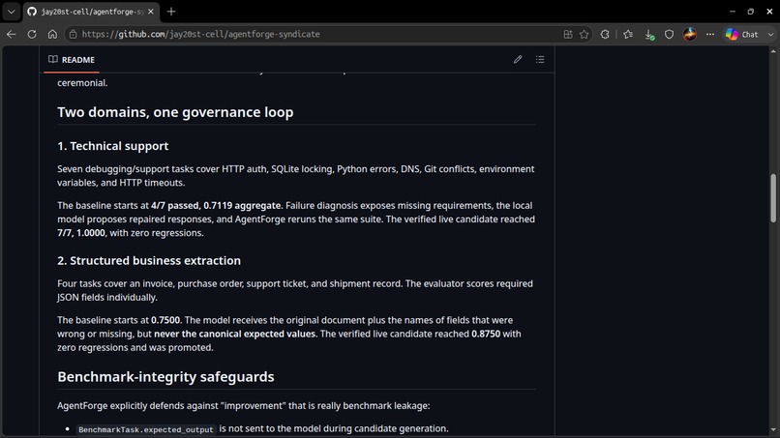
Task: Open Copilot Chat sidebar
Action: pos(741,34)
